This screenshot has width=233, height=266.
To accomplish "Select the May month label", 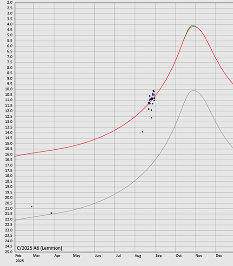I will (77, 256).
